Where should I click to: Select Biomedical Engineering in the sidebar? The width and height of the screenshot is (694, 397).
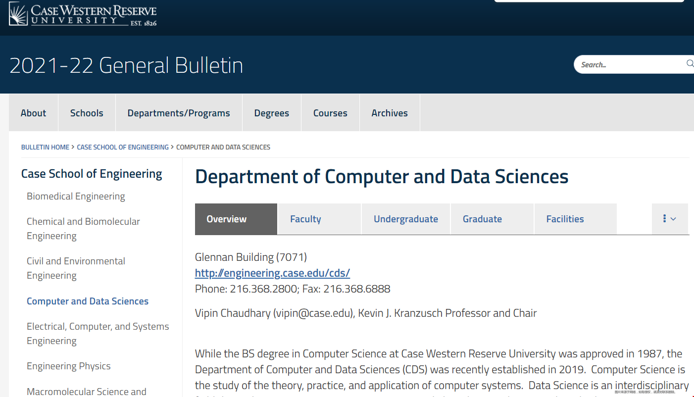click(76, 196)
